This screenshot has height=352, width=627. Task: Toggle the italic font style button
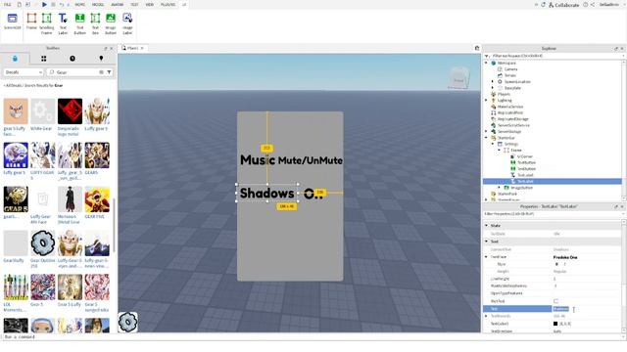[x=564, y=264]
